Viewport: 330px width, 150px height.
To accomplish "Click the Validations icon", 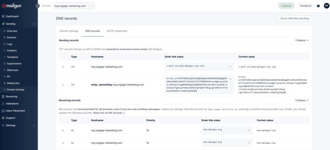I will (x=3, y=104).
